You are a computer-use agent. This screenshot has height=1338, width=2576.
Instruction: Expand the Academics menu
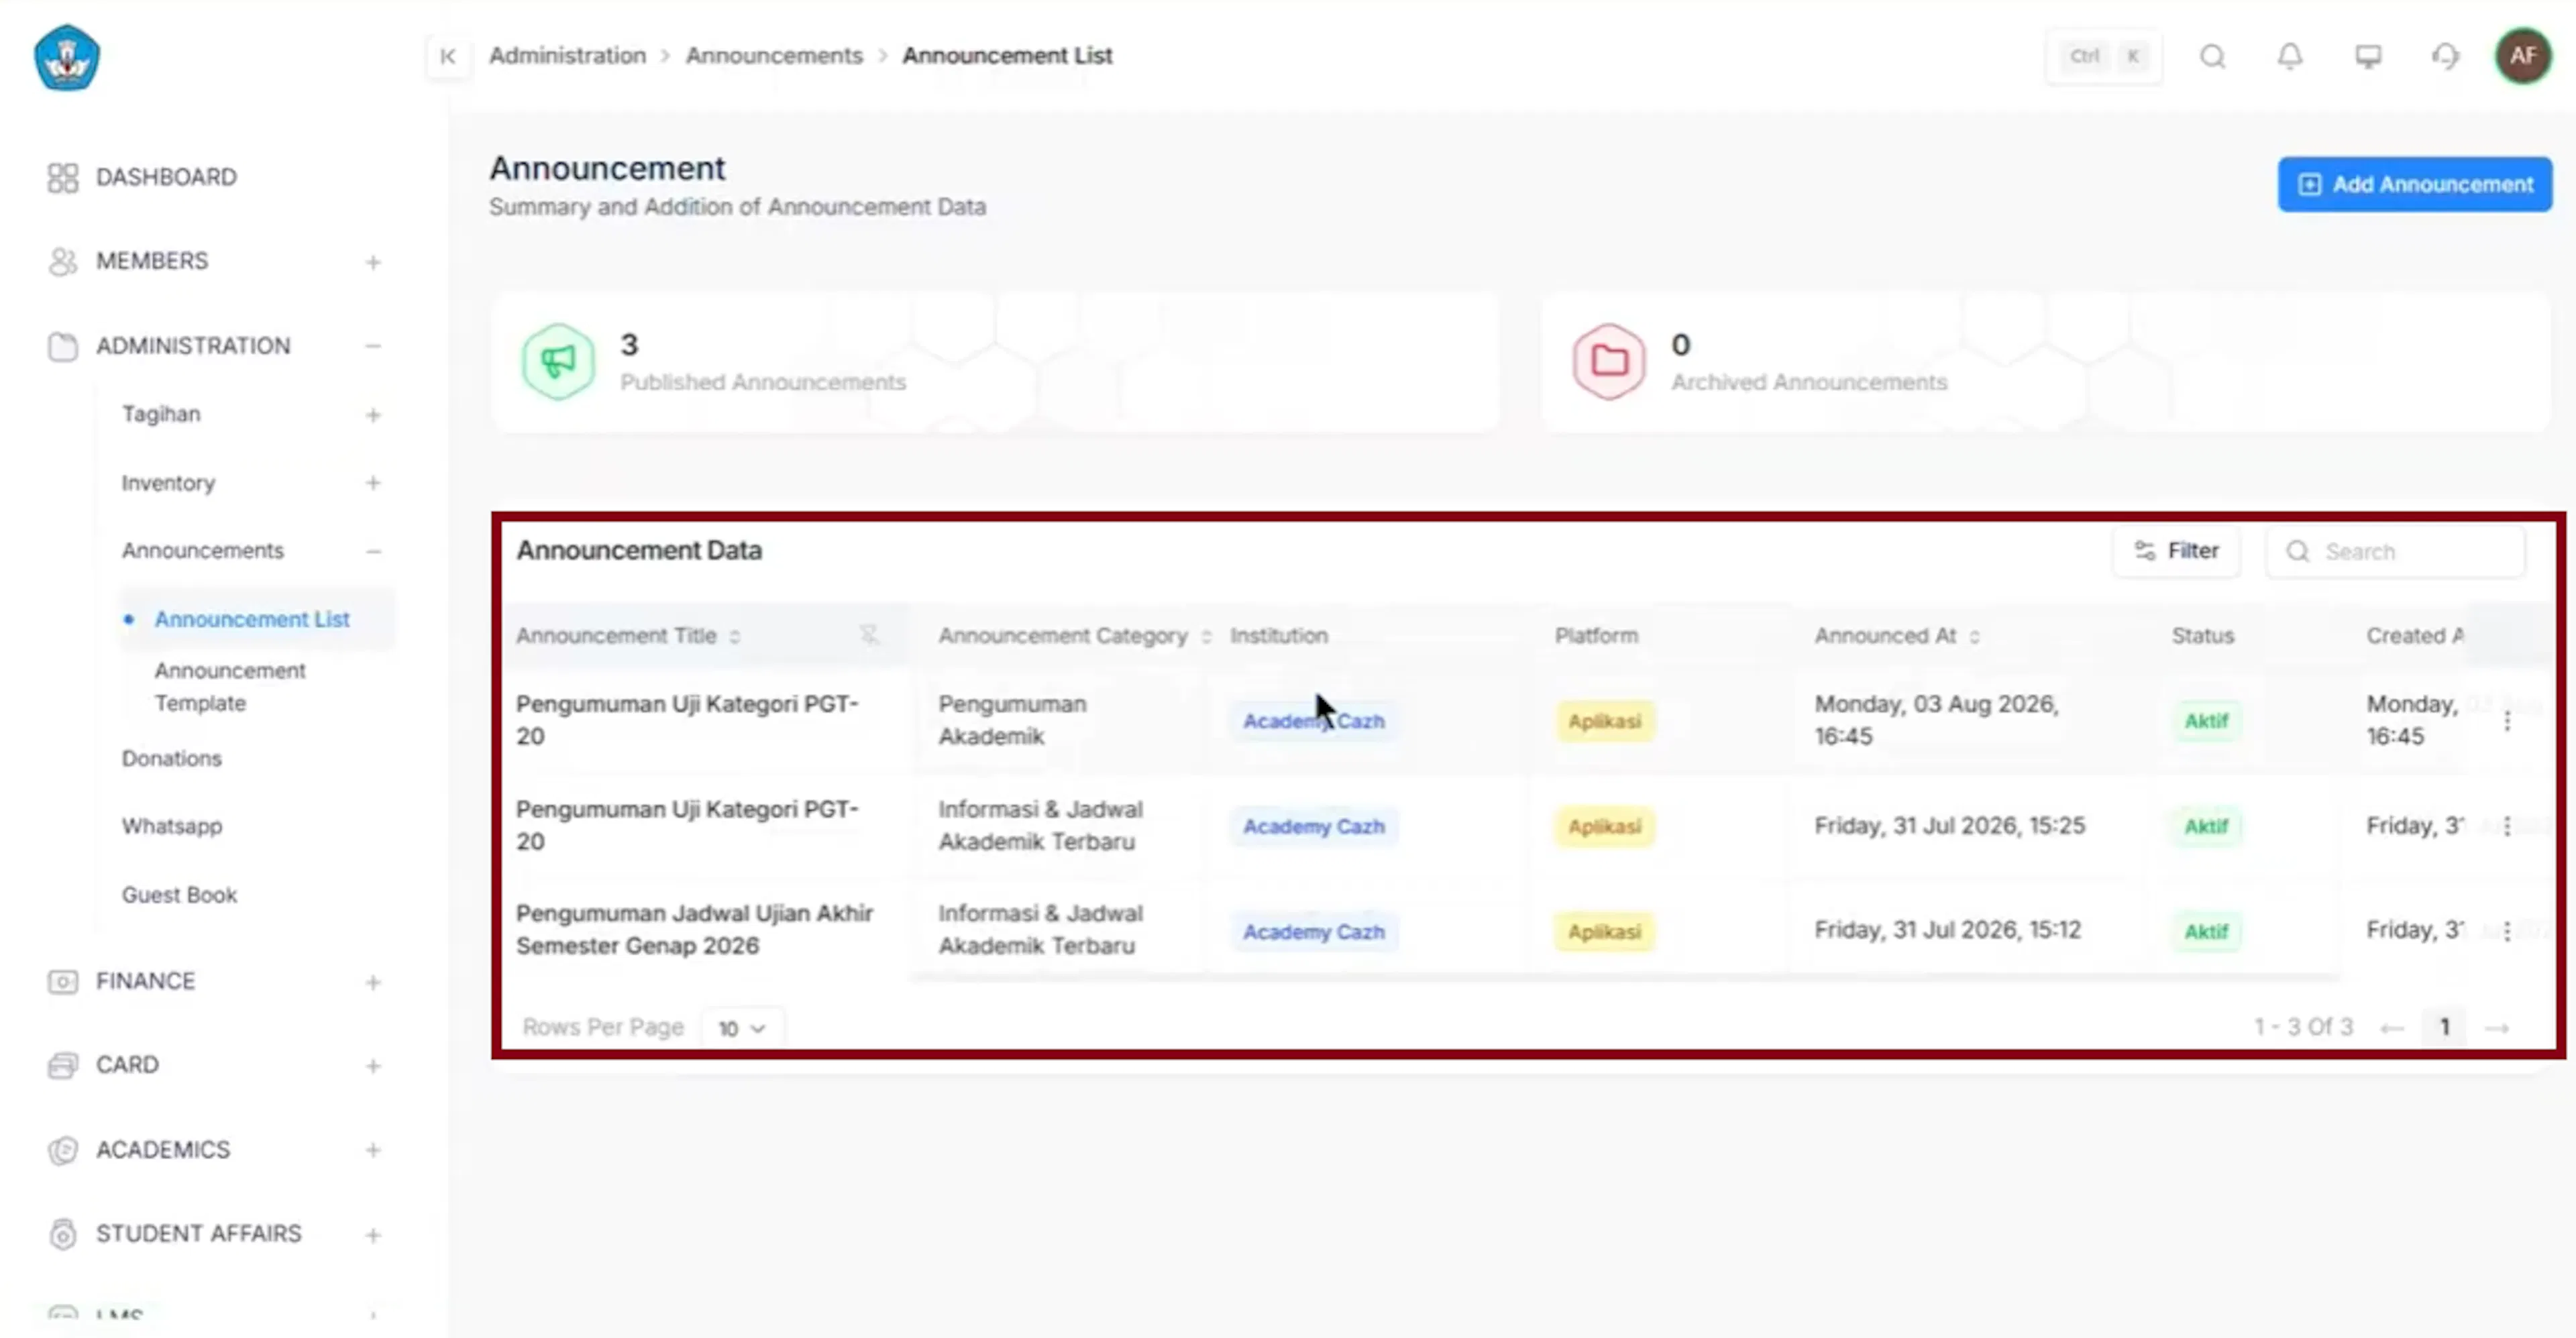(373, 1150)
